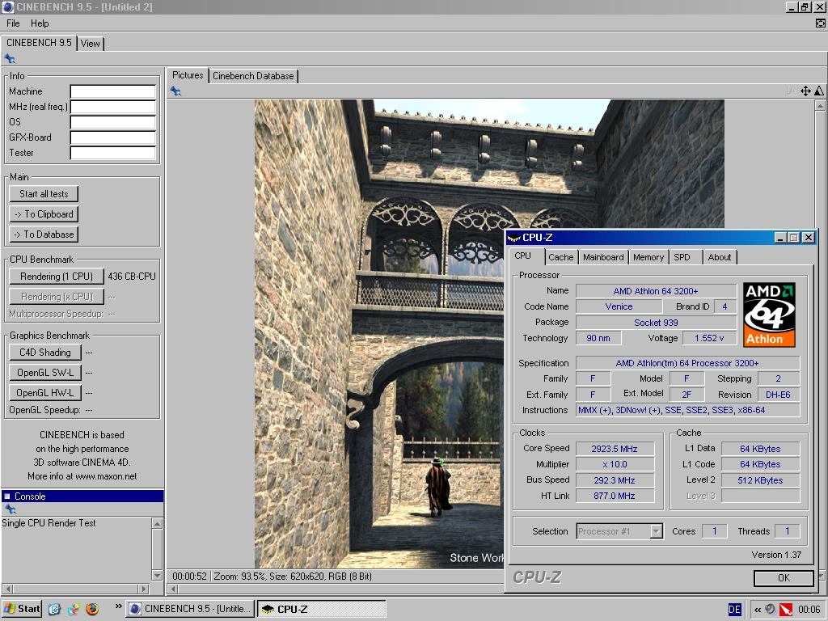
Task: Click Pictures panel horizontal scroll left arrow
Action: (173, 589)
